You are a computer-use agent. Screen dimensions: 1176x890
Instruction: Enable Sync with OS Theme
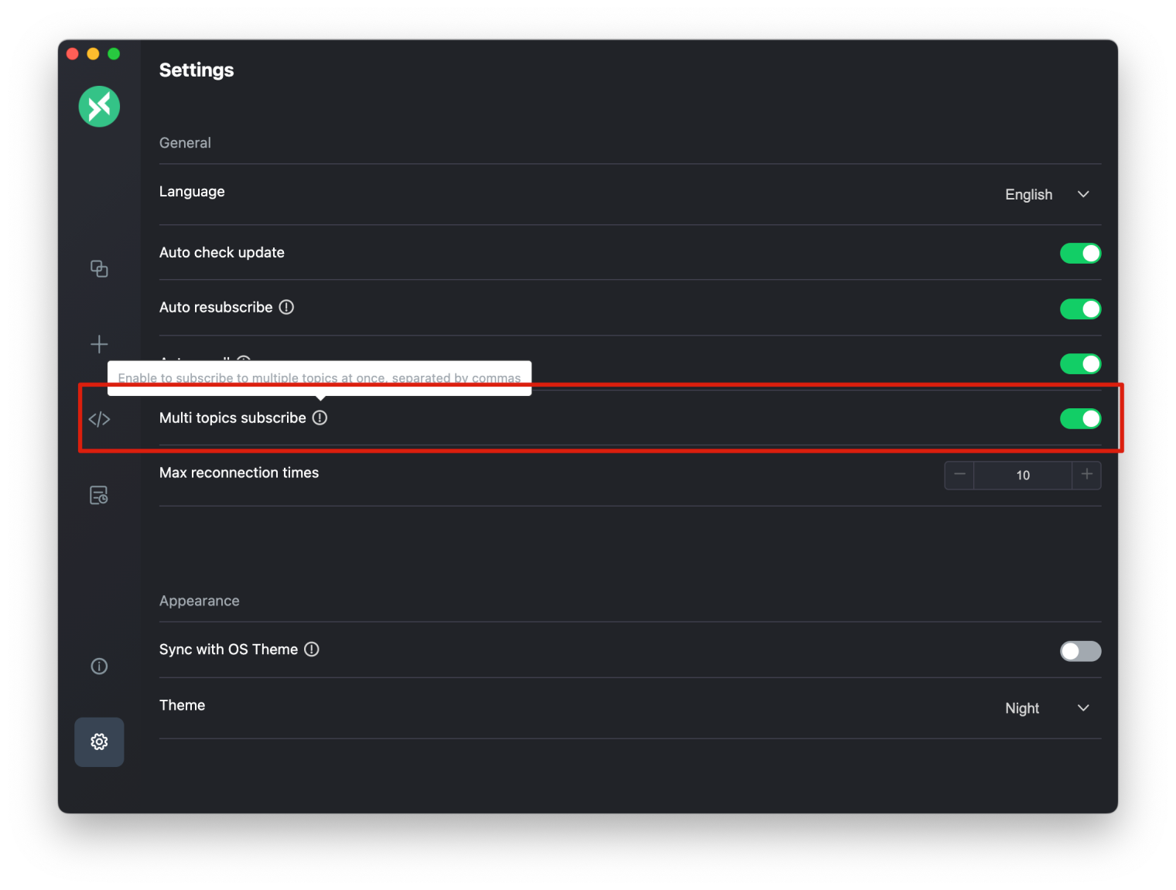[1080, 651]
